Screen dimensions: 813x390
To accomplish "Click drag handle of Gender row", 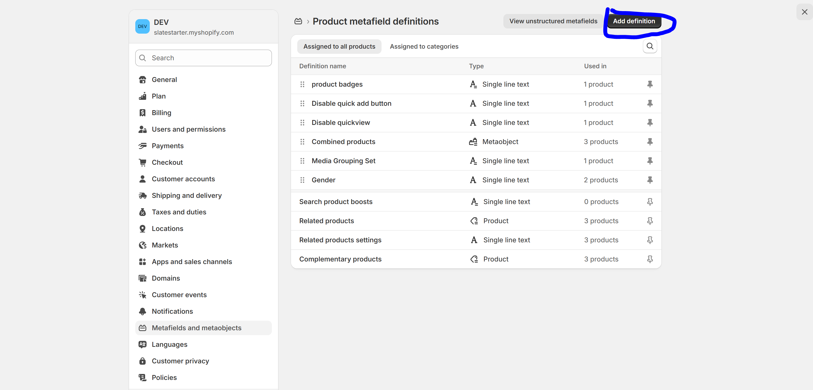I will (302, 180).
